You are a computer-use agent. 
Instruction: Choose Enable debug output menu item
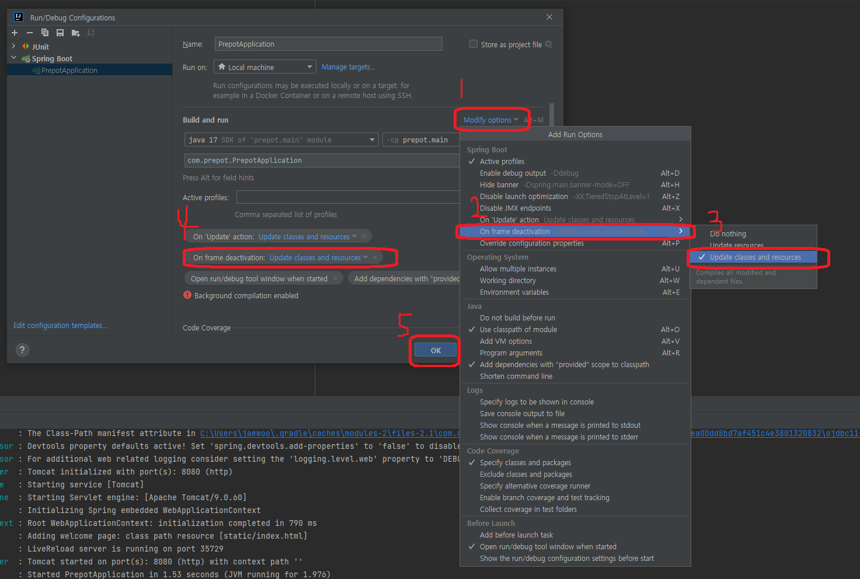(x=575, y=173)
